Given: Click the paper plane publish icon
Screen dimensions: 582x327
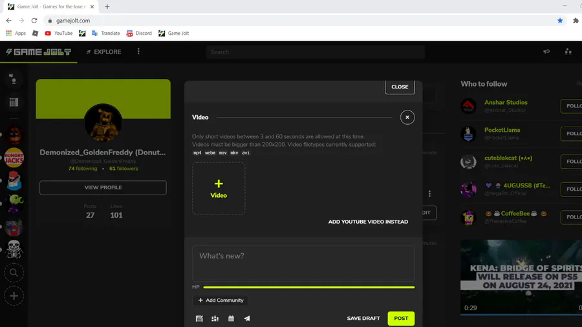Looking at the screenshot, I should [247, 319].
